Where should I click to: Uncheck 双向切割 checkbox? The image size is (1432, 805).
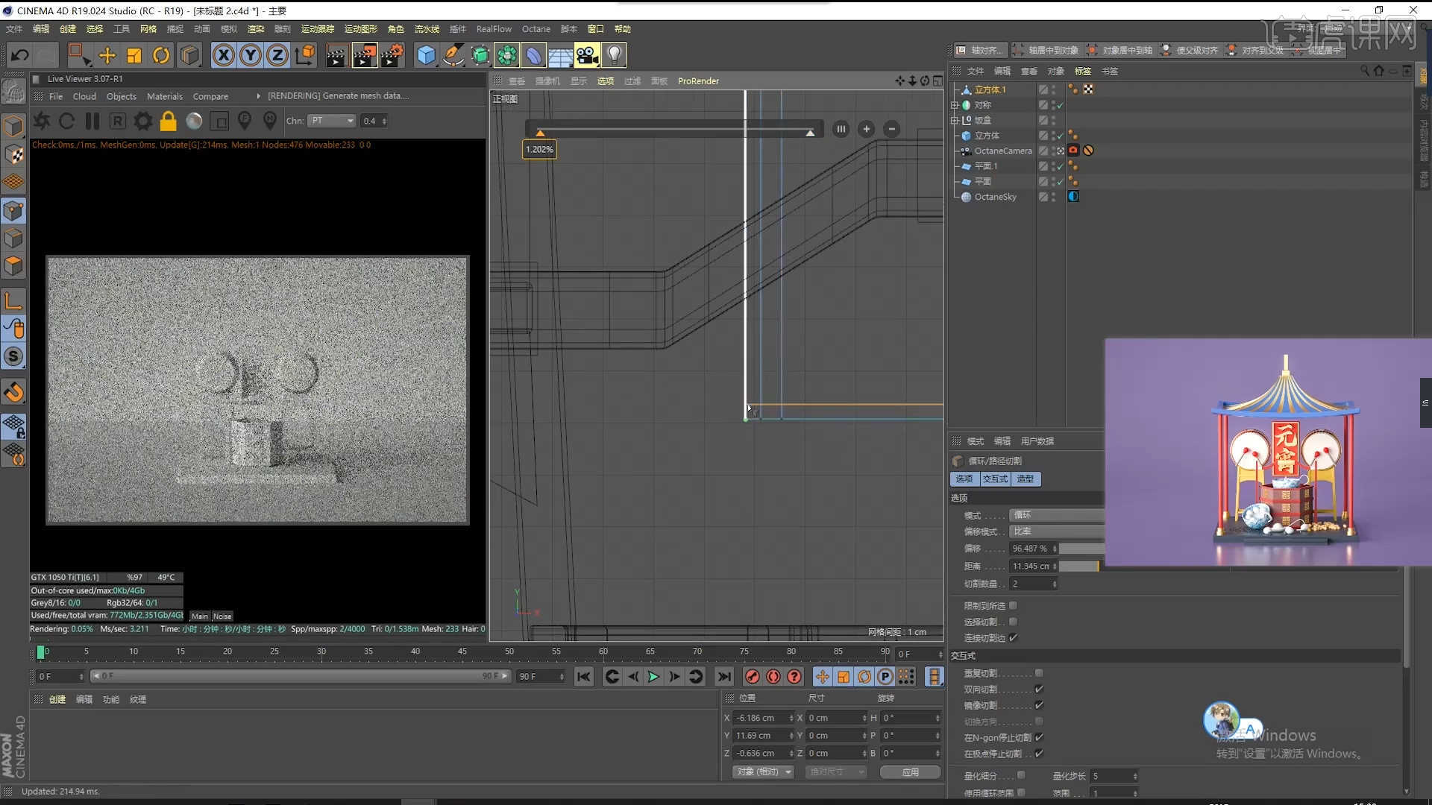(1039, 689)
